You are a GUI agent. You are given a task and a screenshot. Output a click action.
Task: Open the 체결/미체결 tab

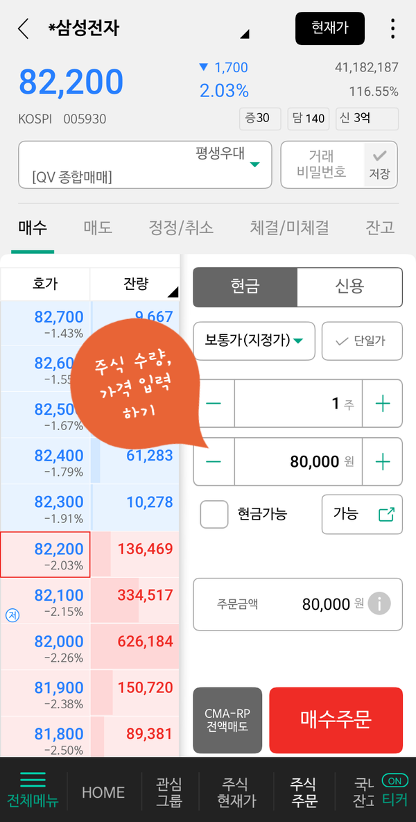(x=289, y=228)
